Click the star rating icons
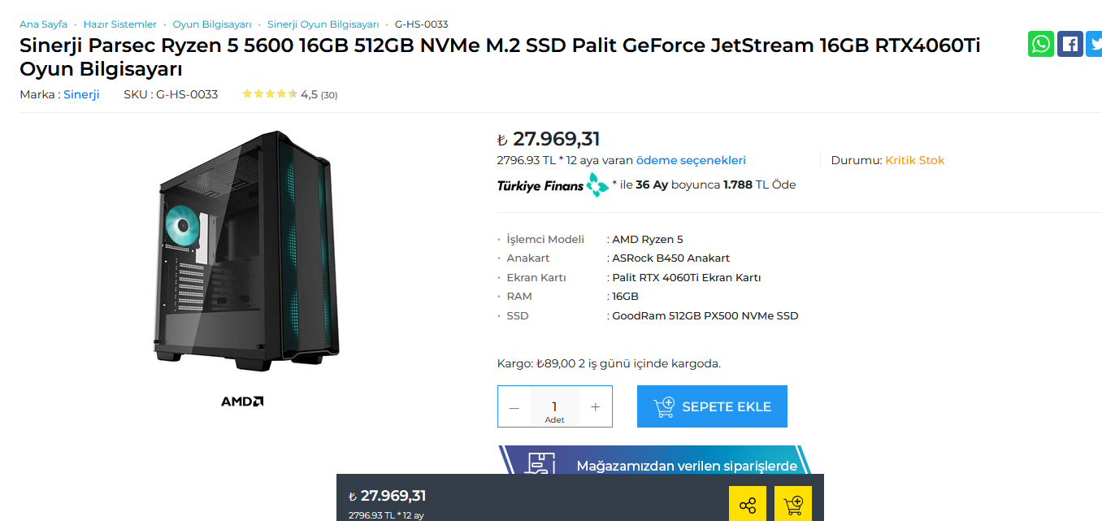 coord(270,94)
